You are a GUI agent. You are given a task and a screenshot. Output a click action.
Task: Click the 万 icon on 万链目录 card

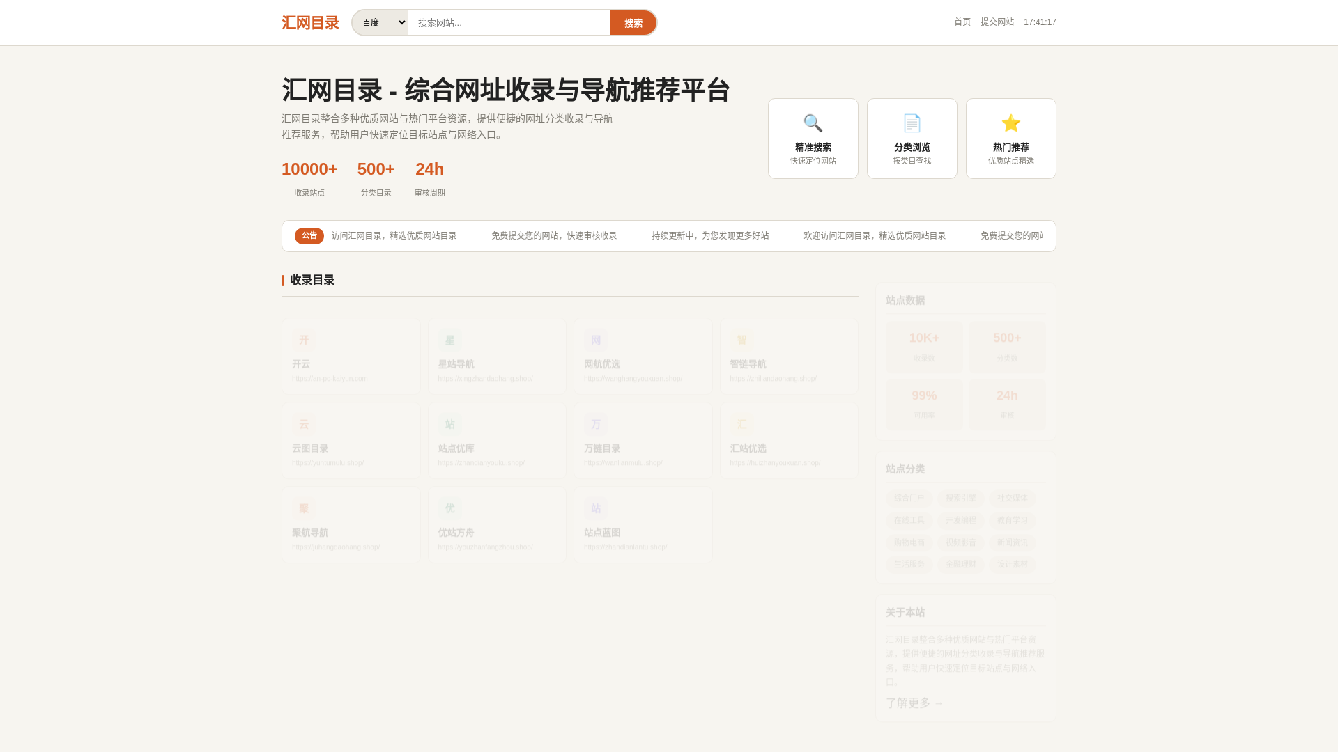pos(596,424)
